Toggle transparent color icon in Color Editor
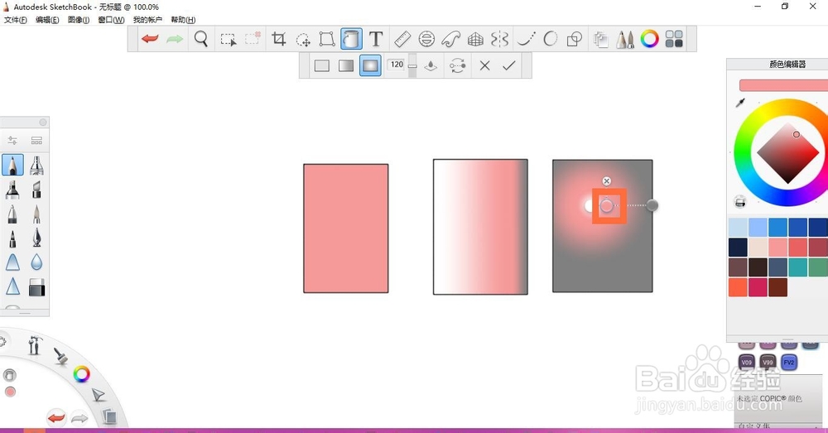This screenshot has width=828, height=433. coord(739,201)
